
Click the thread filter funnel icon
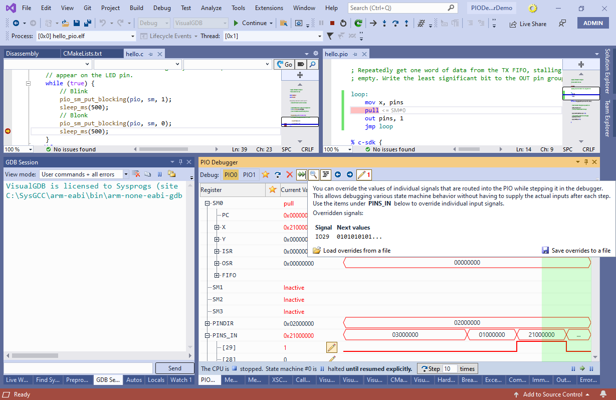click(330, 36)
